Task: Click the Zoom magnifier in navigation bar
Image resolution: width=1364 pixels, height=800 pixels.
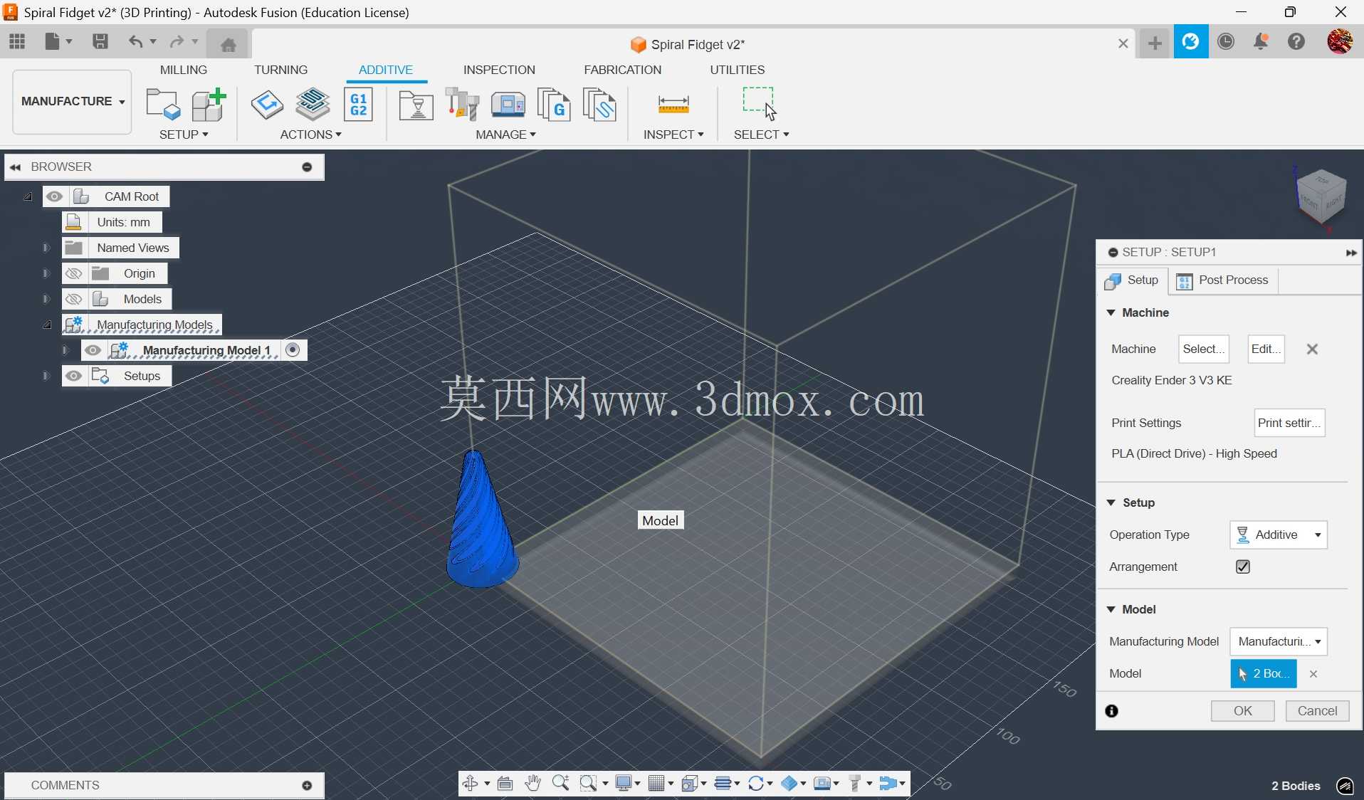Action: [560, 784]
